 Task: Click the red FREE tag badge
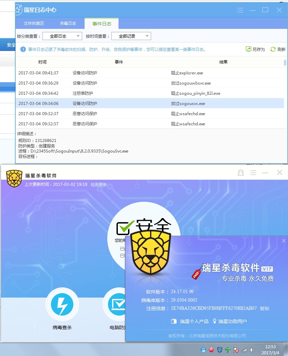pos(196,274)
